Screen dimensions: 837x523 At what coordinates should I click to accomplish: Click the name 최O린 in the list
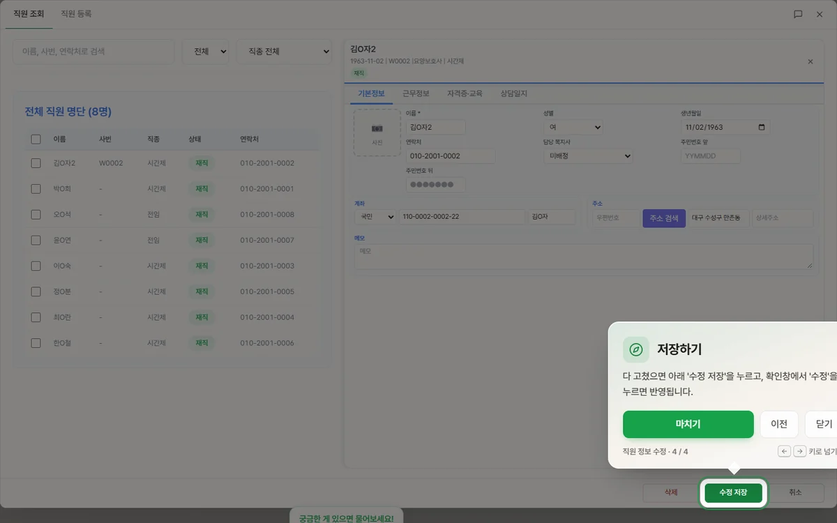click(x=62, y=317)
